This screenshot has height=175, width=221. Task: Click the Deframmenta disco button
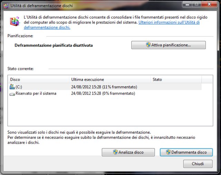(186, 152)
